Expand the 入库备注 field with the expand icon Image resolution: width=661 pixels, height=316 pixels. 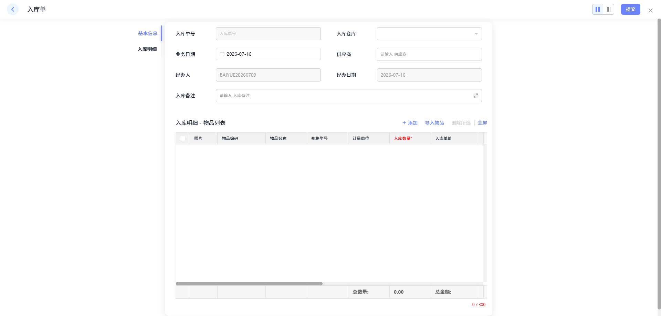click(475, 96)
